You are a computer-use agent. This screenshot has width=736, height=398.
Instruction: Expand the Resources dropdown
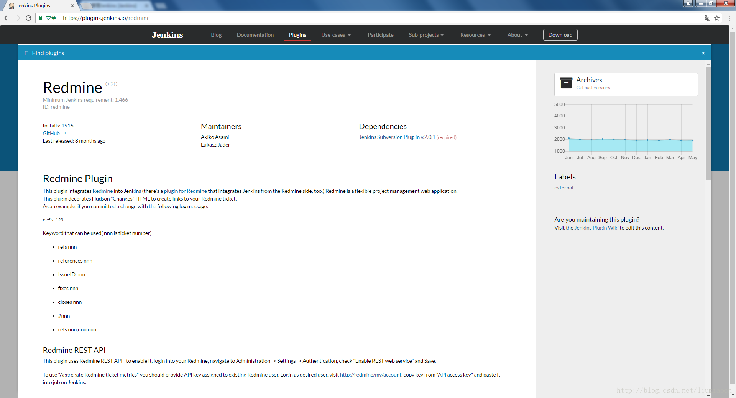click(x=475, y=35)
